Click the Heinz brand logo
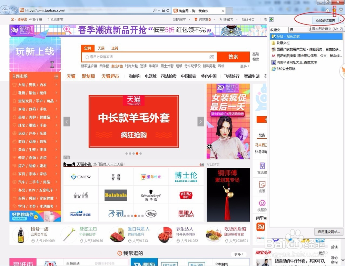The width and height of the screenshot is (345, 266). [186, 195]
